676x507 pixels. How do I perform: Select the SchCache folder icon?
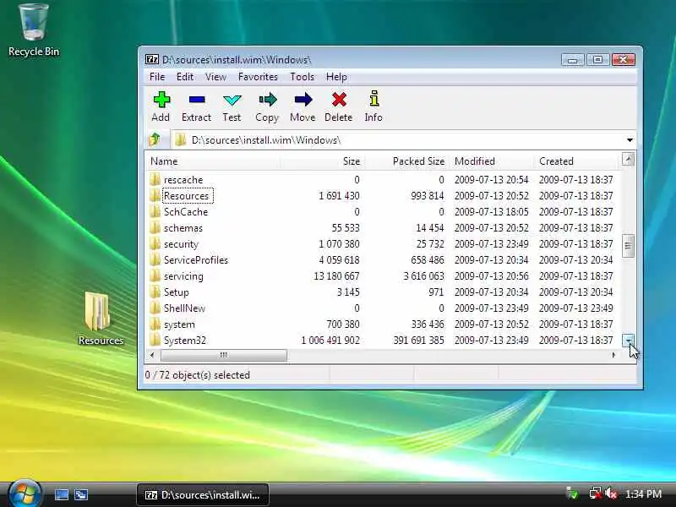click(x=155, y=212)
